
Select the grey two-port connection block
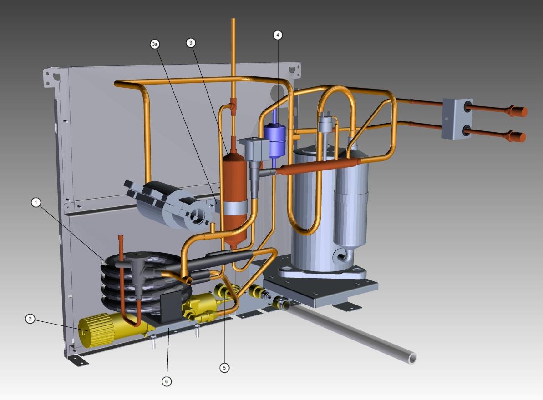(457, 119)
